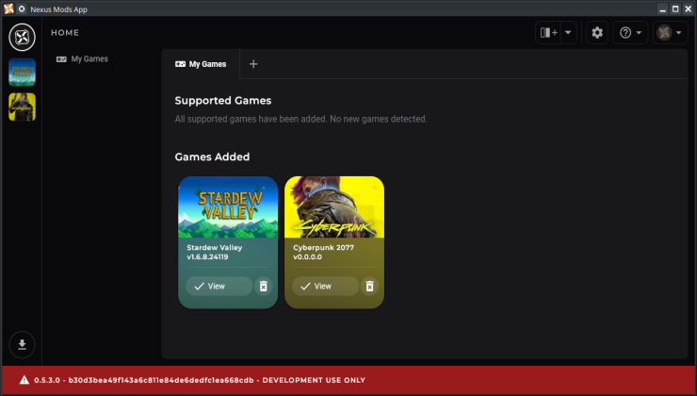697x396 pixels.
Task: Expand the panel layout dropdown arrow
Action: 568,33
